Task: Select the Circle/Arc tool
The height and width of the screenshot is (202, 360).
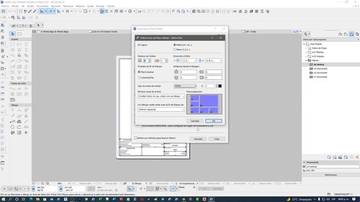Action: click(12, 127)
